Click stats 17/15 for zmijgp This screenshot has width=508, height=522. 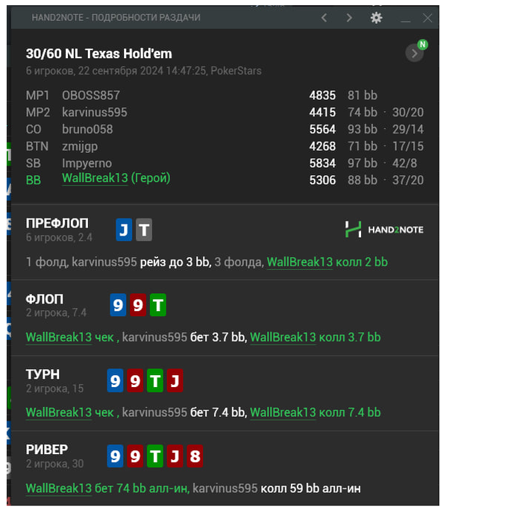click(x=408, y=146)
